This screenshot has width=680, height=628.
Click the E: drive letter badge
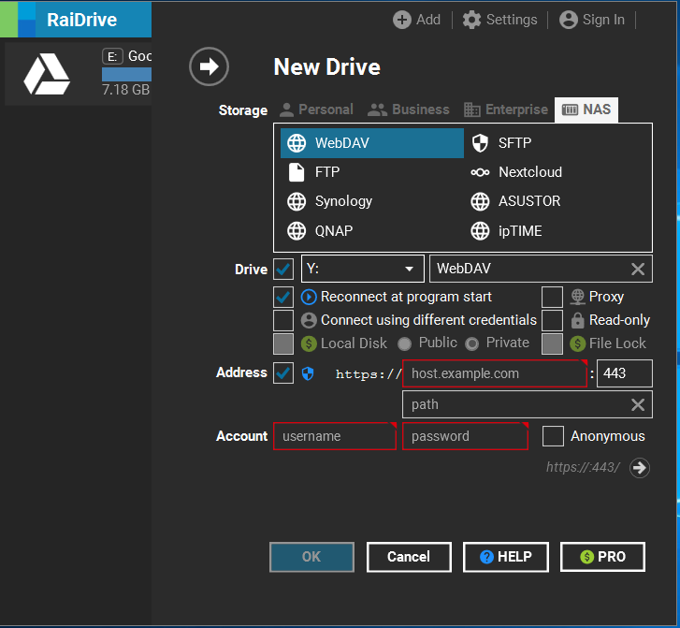112,56
